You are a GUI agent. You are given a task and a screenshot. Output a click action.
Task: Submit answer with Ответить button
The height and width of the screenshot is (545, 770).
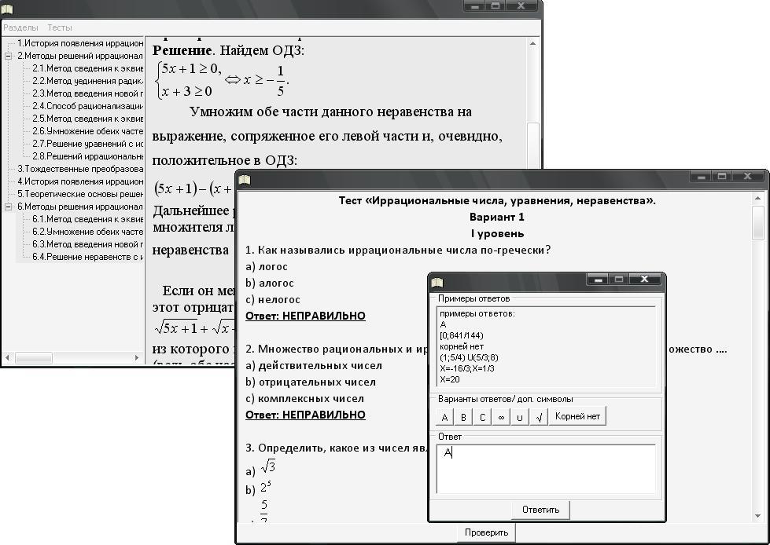tap(540, 510)
